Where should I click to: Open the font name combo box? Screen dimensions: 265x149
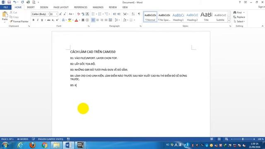coord(40,14)
